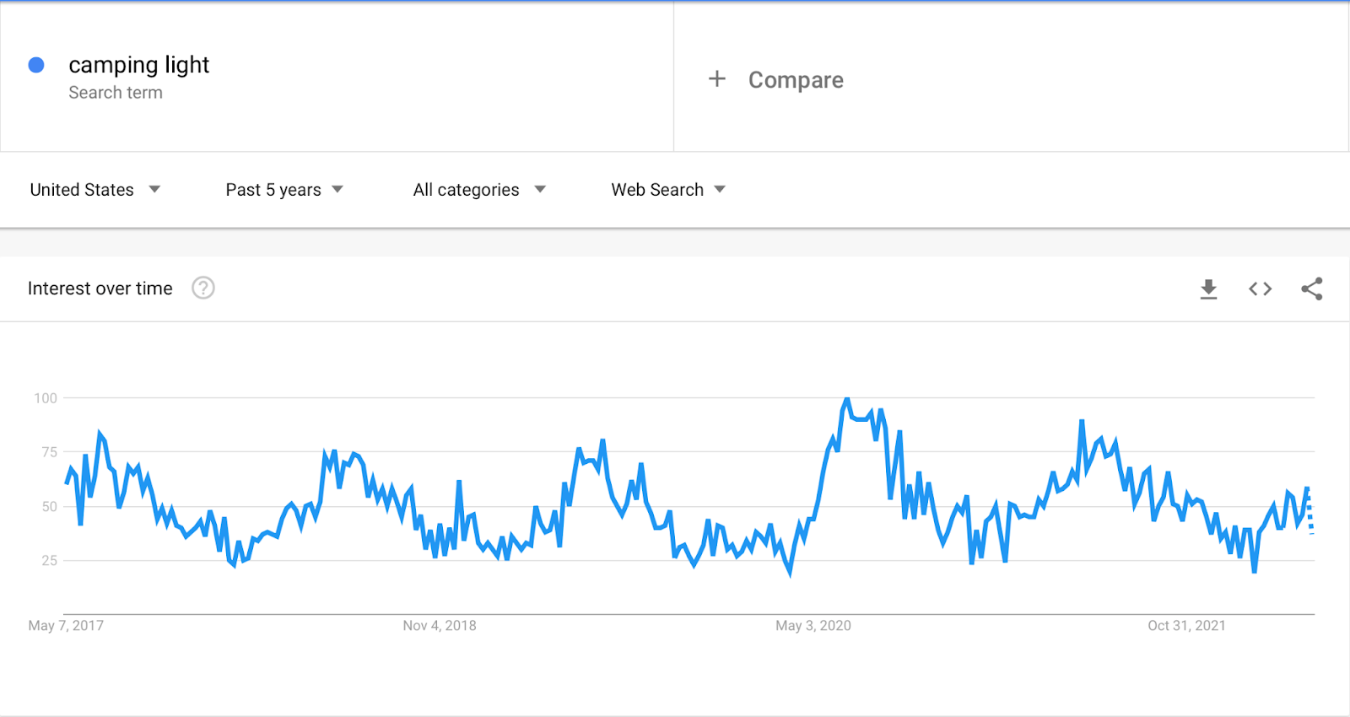Open the All categories dropdown

tap(478, 190)
